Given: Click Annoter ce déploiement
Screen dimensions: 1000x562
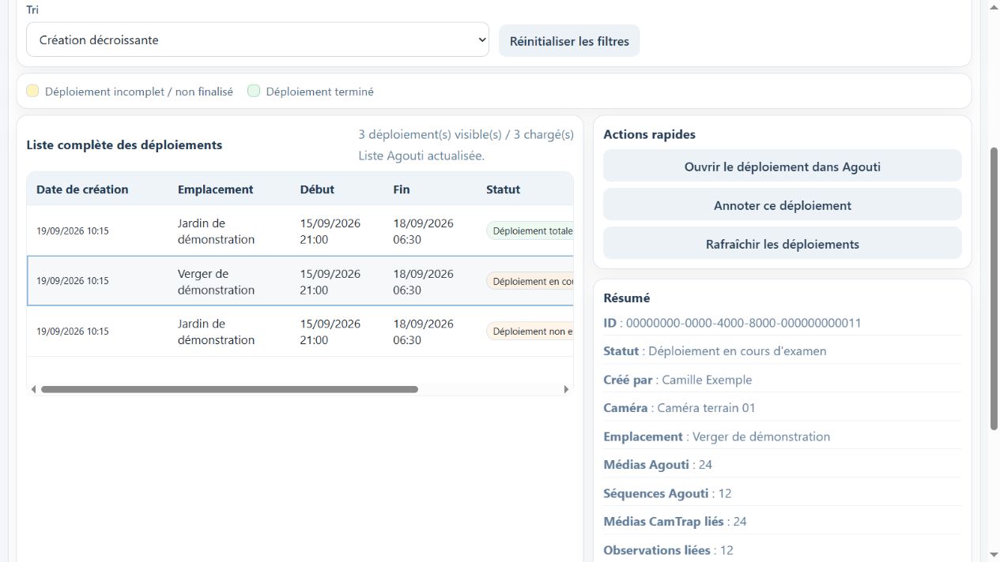Looking at the screenshot, I should pos(782,205).
